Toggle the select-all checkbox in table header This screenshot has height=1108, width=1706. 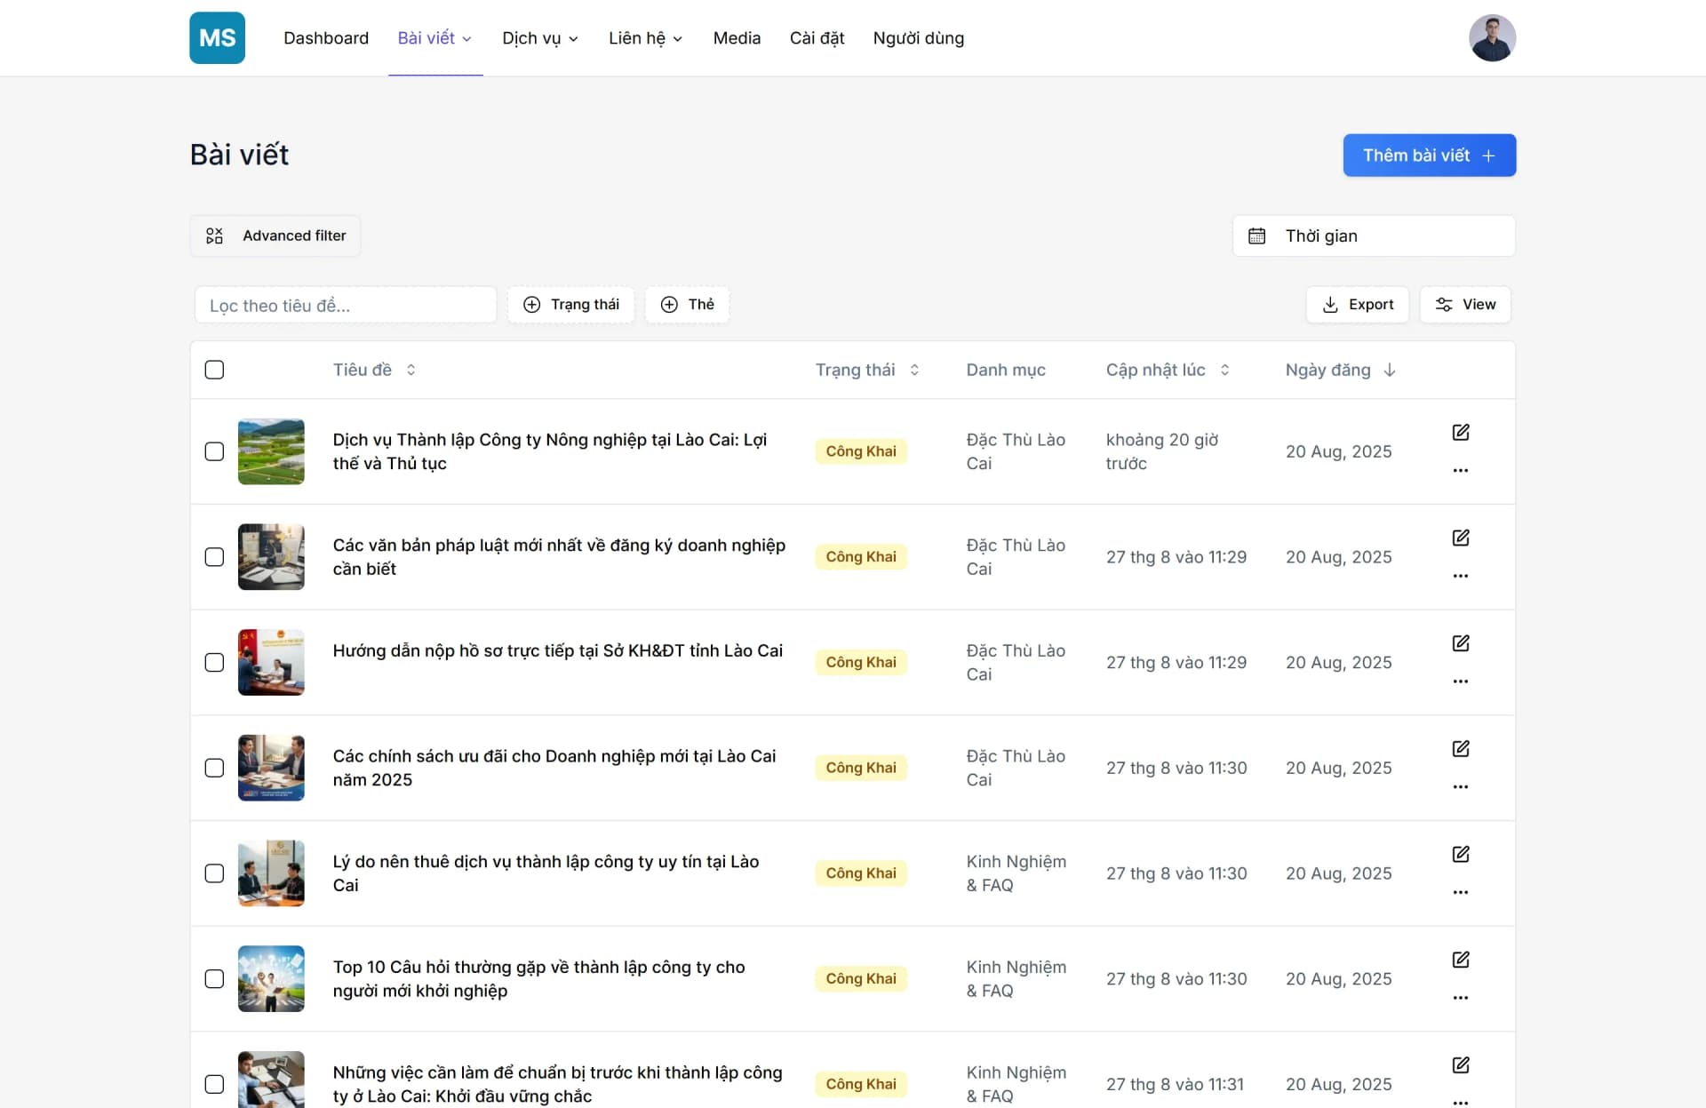tap(214, 370)
